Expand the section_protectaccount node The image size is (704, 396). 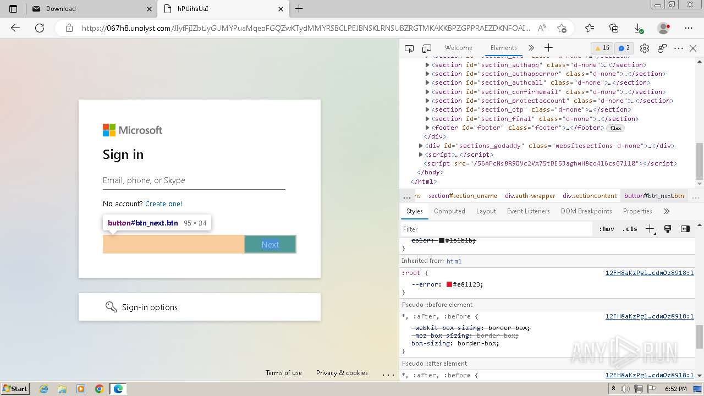(427, 101)
